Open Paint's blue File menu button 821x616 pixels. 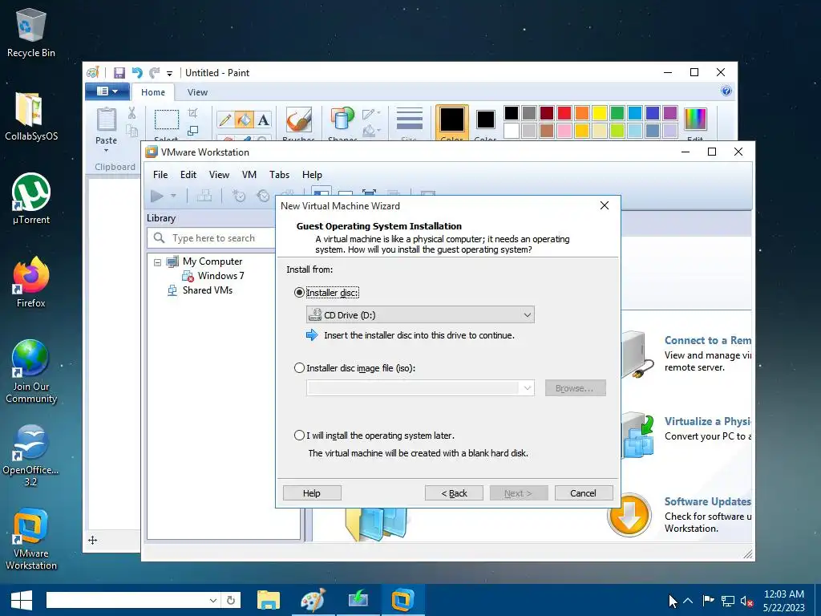[107, 91]
